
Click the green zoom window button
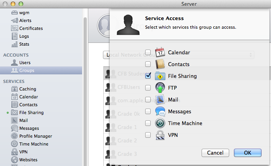[21, 4]
